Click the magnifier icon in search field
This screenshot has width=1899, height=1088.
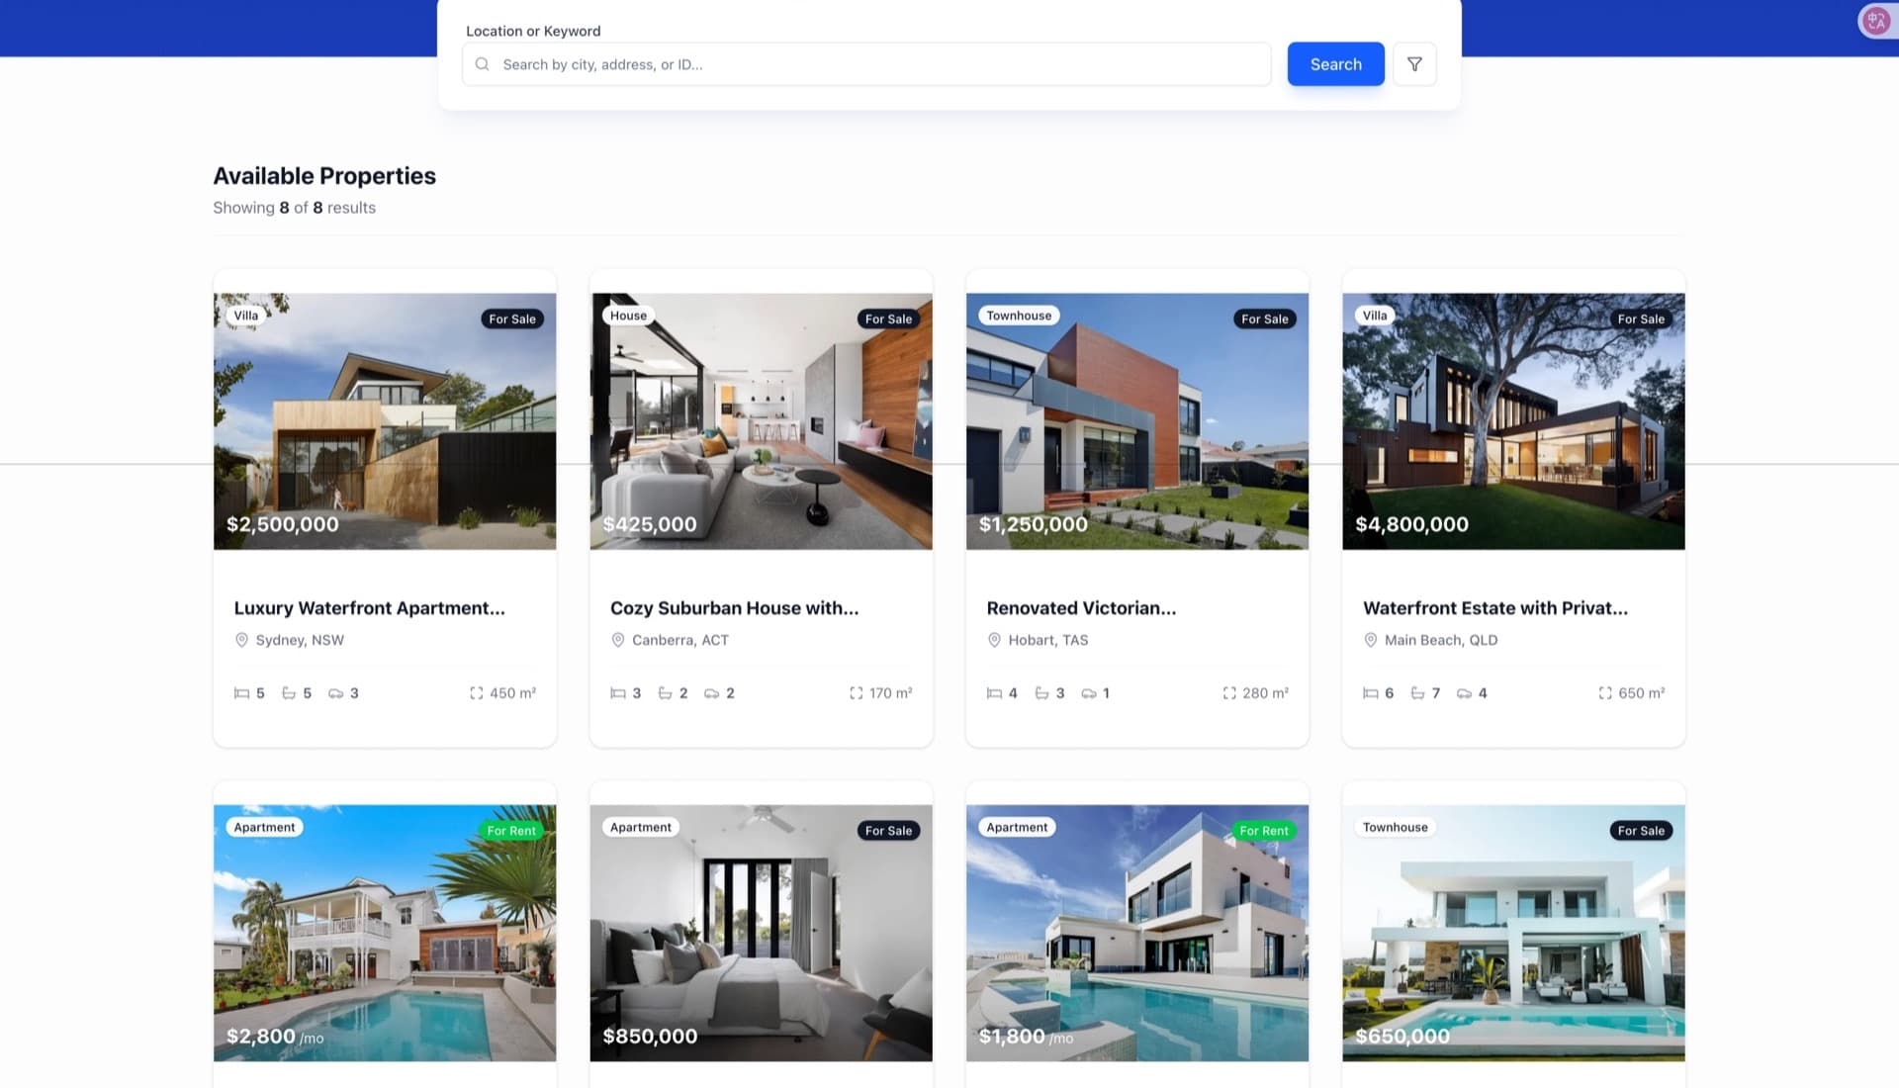(x=482, y=64)
